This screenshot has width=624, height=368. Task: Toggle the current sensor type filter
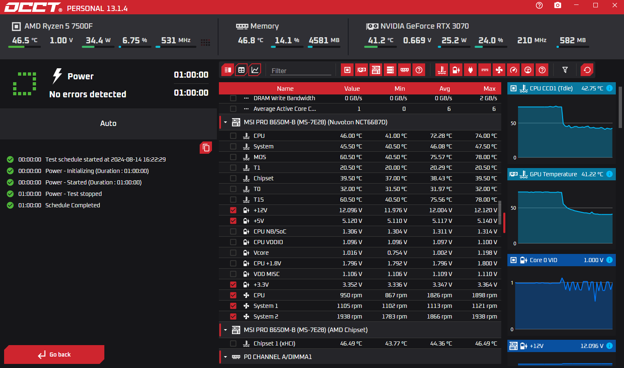tap(485, 70)
